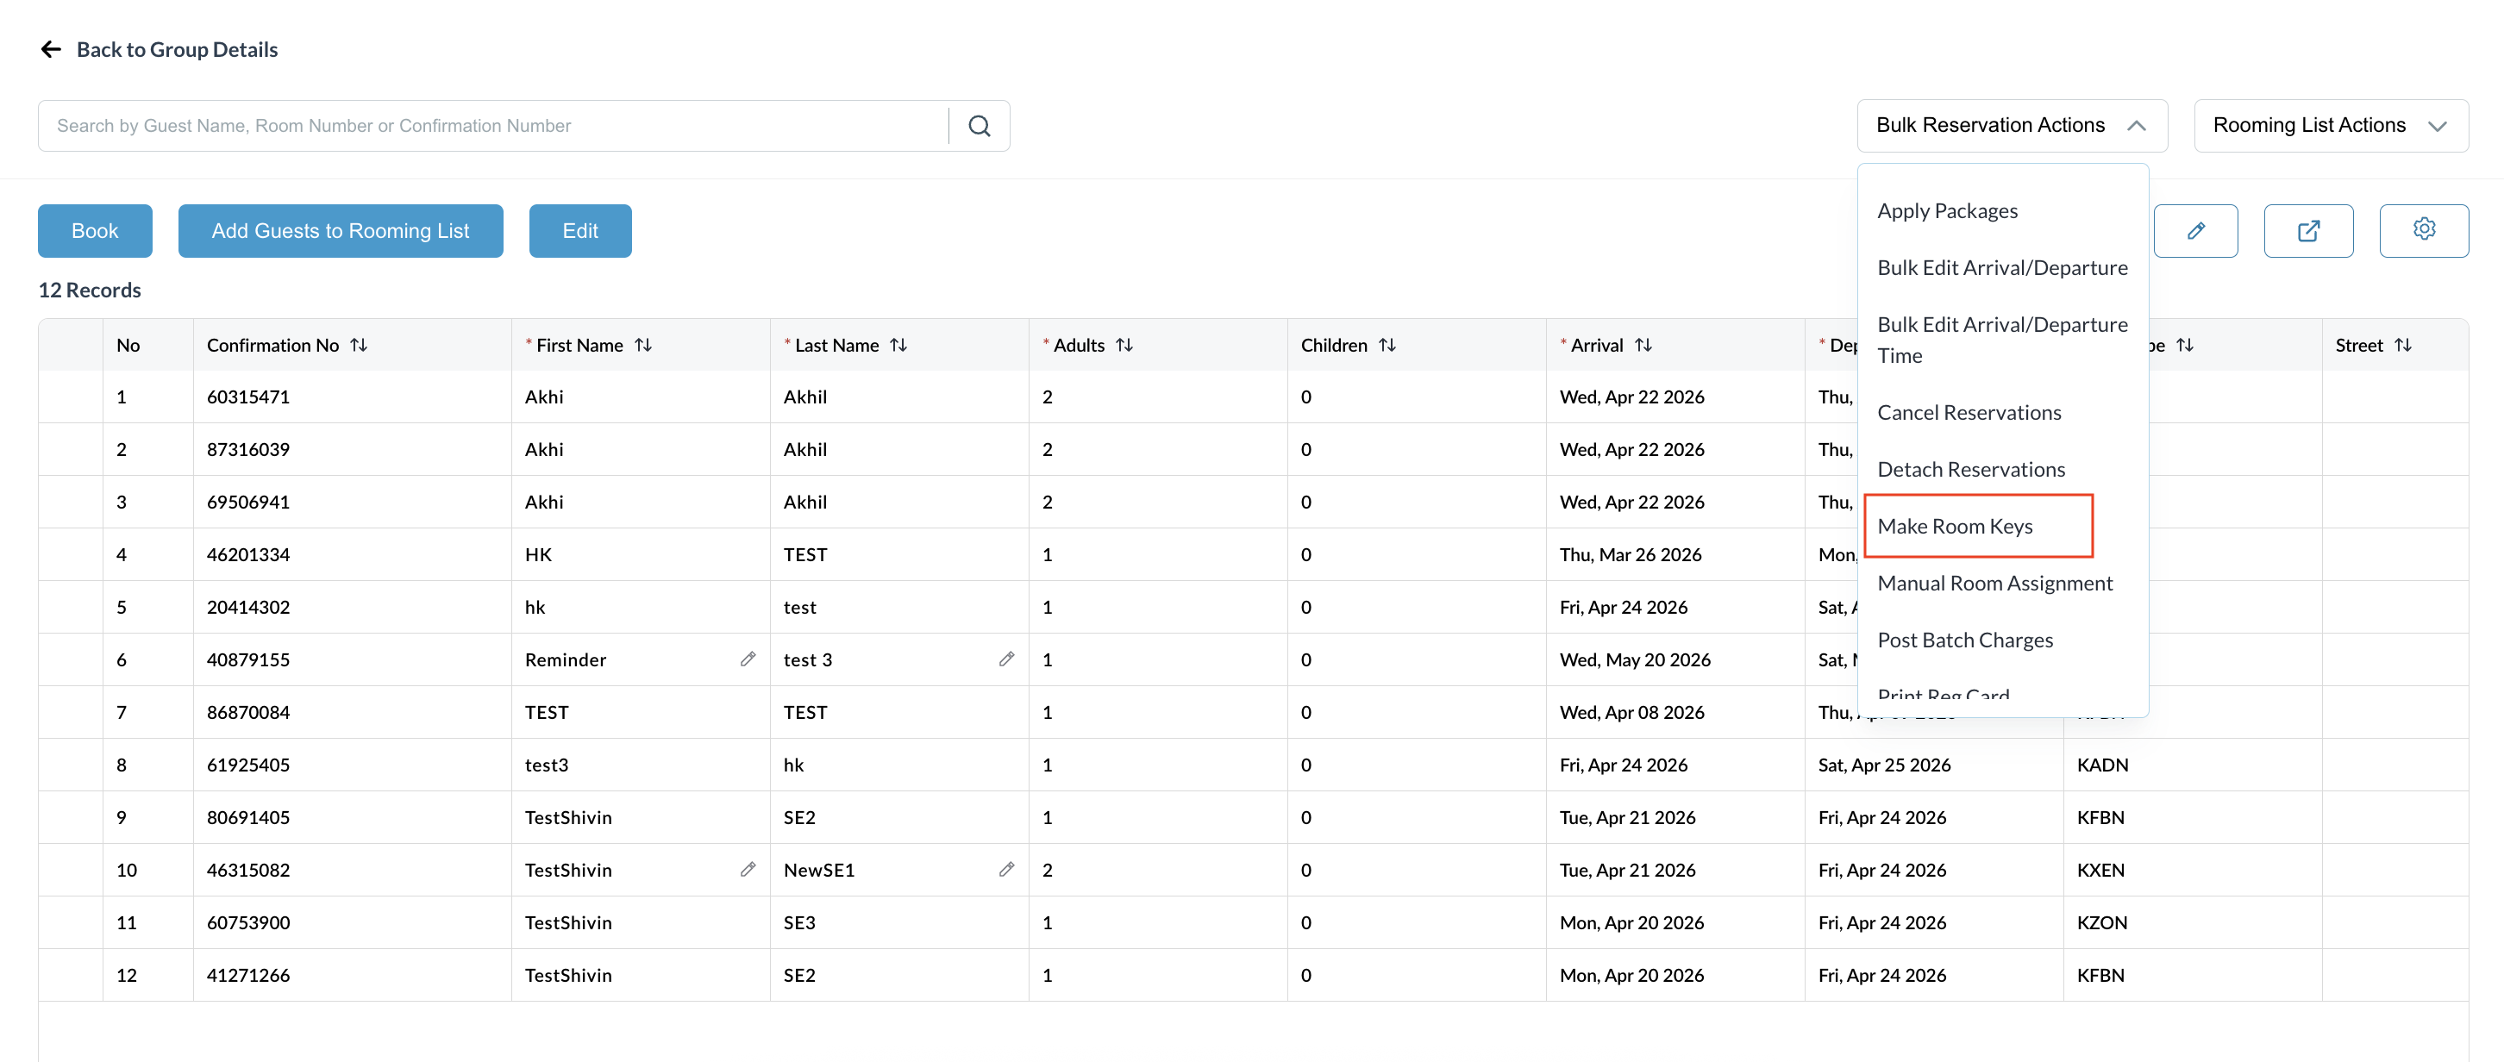Screen dimensions: 2504x1062
Task: Sort by Last Name column arrows
Action: click(898, 345)
